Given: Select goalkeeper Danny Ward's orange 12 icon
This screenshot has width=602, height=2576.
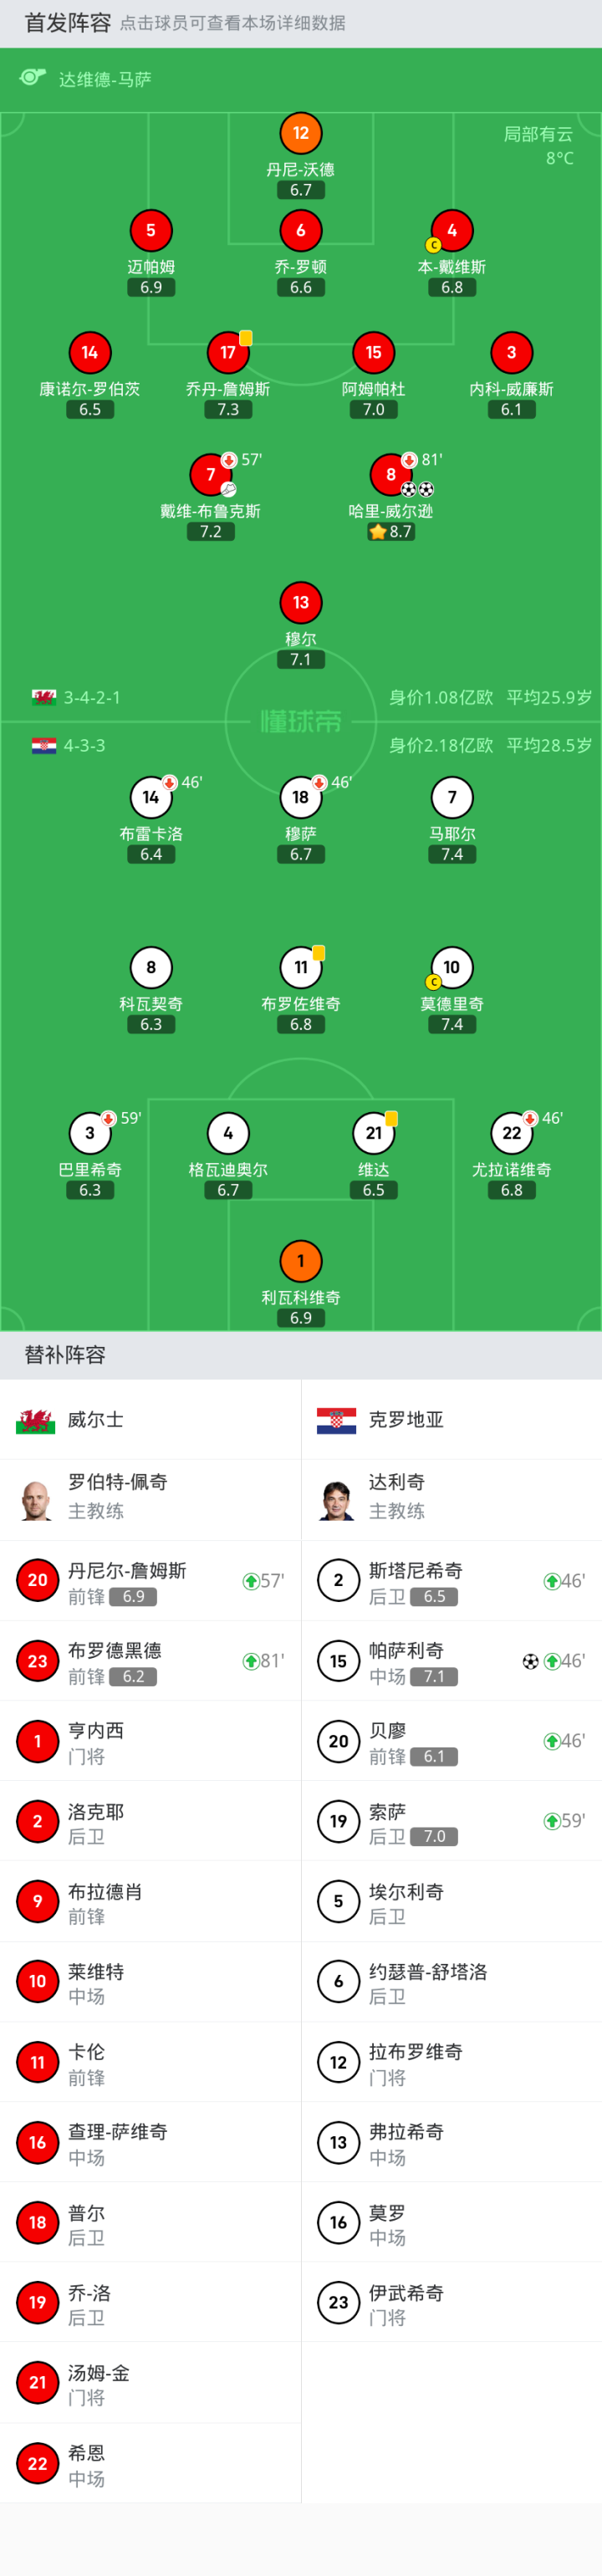Looking at the screenshot, I should click(x=301, y=133).
